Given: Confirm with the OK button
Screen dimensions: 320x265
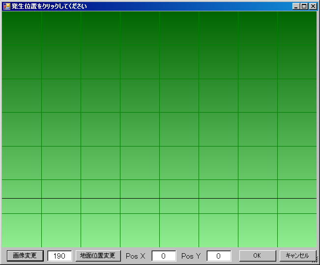Looking at the screenshot, I should pos(258,256).
